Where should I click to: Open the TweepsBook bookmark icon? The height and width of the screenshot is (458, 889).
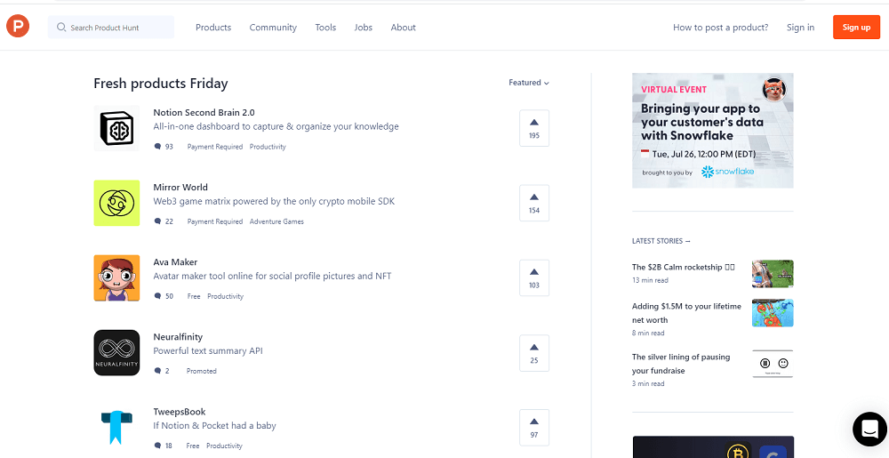116,428
